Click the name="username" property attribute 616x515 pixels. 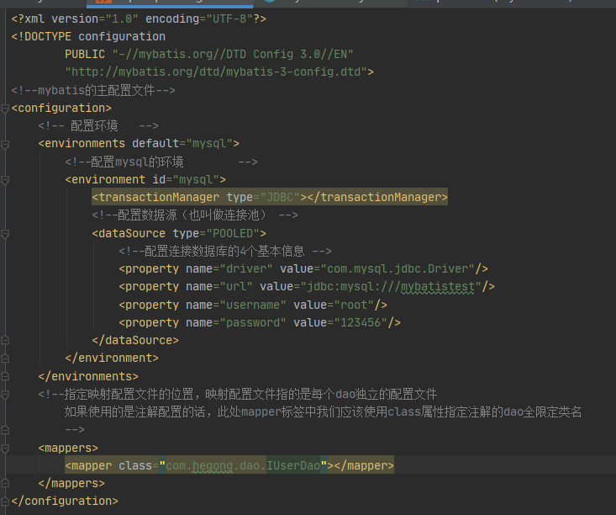[235, 305]
